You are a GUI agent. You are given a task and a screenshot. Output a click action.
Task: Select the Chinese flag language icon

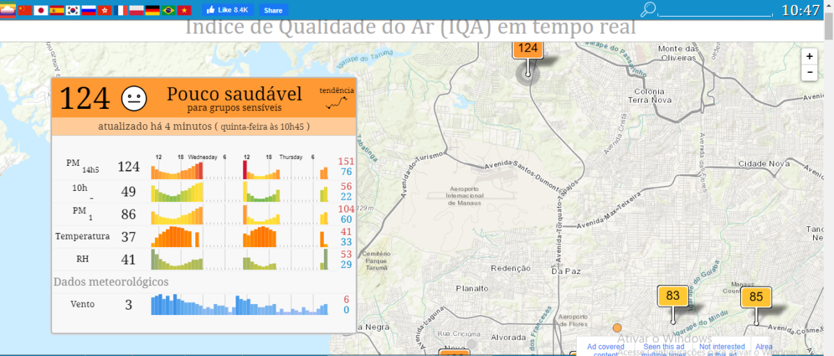(25, 10)
